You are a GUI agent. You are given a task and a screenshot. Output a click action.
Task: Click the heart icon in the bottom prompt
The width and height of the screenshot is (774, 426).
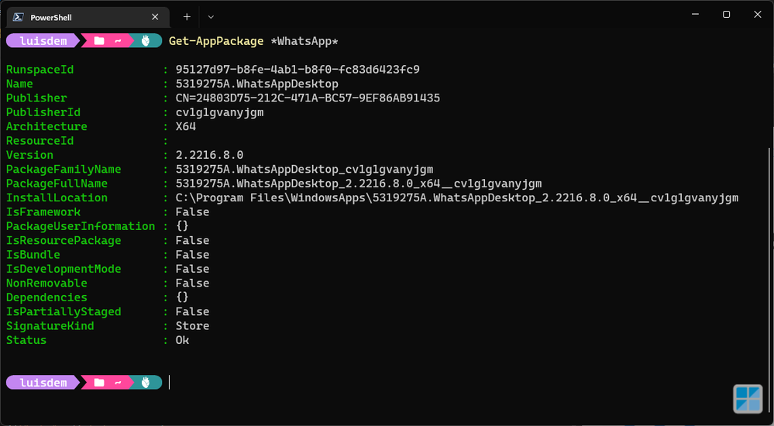click(x=145, y=382)
